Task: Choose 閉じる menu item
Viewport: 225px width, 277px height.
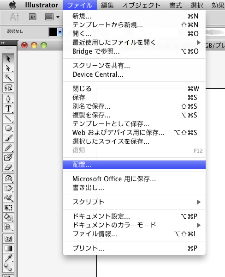Action: tap(134, 89)
